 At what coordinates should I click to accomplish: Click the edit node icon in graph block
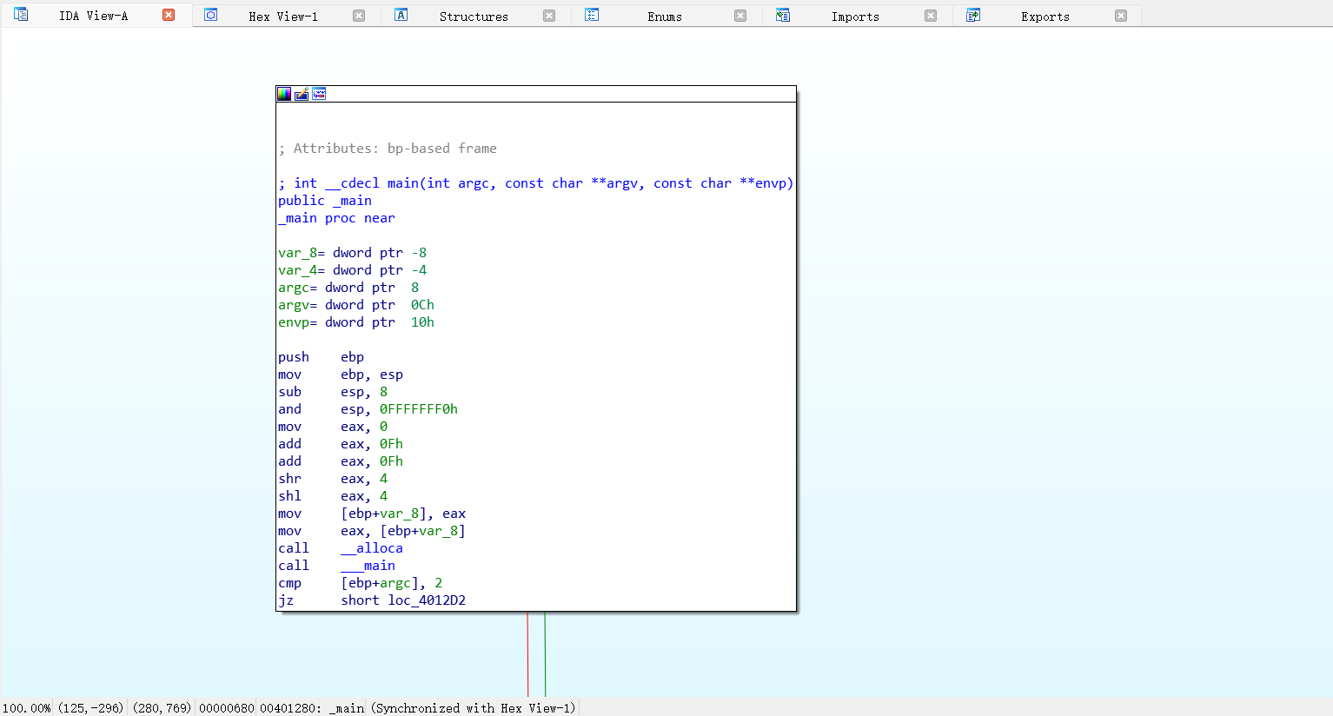point(302,94)
